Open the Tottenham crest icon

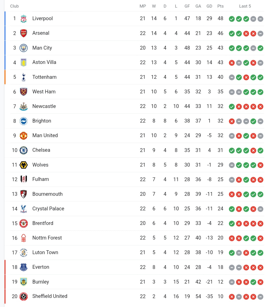tap(24, 77)
